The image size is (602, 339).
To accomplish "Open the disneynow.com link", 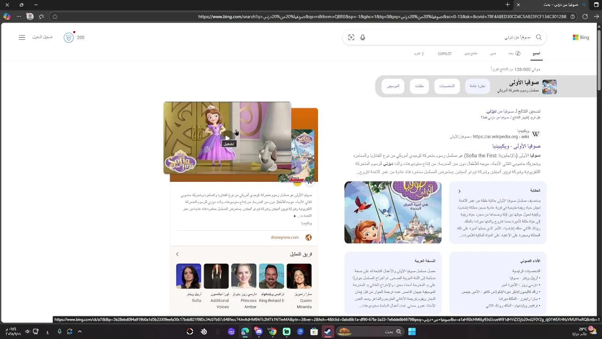I will click(x=285, y=237).
